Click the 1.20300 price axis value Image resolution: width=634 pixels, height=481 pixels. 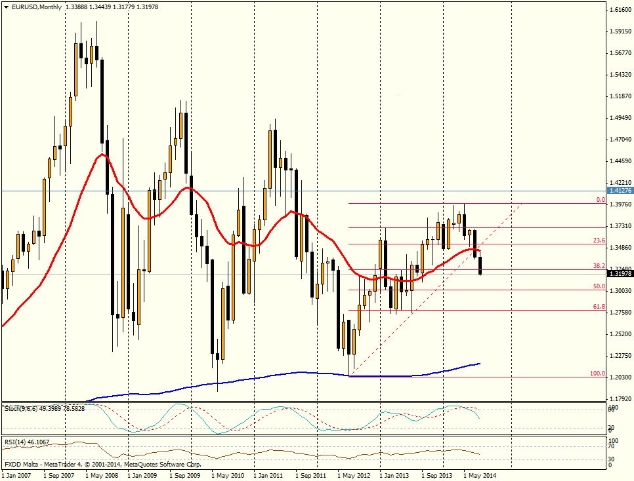click(620, 377)
